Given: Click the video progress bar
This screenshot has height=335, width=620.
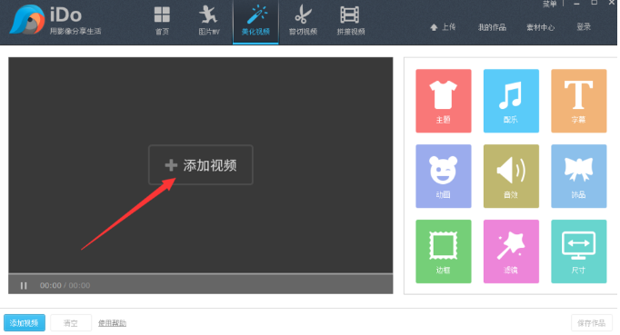Looking at the screenshot, I should click(x=201, y=273).
